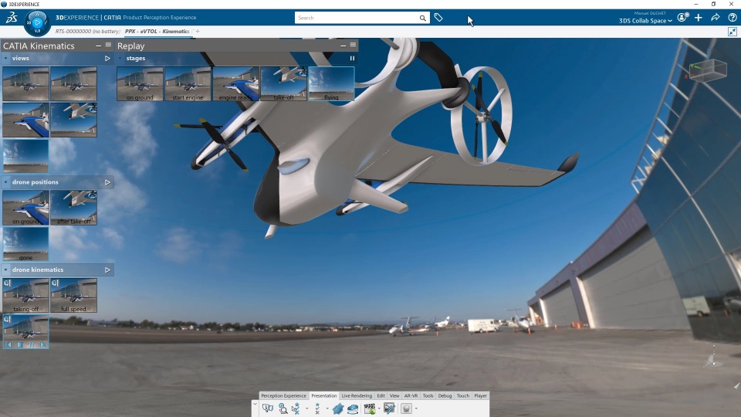The width and height of the screenshot is (741, 417).
Task: Click the clapperboard movie toolbar icon
Action: 370,409
